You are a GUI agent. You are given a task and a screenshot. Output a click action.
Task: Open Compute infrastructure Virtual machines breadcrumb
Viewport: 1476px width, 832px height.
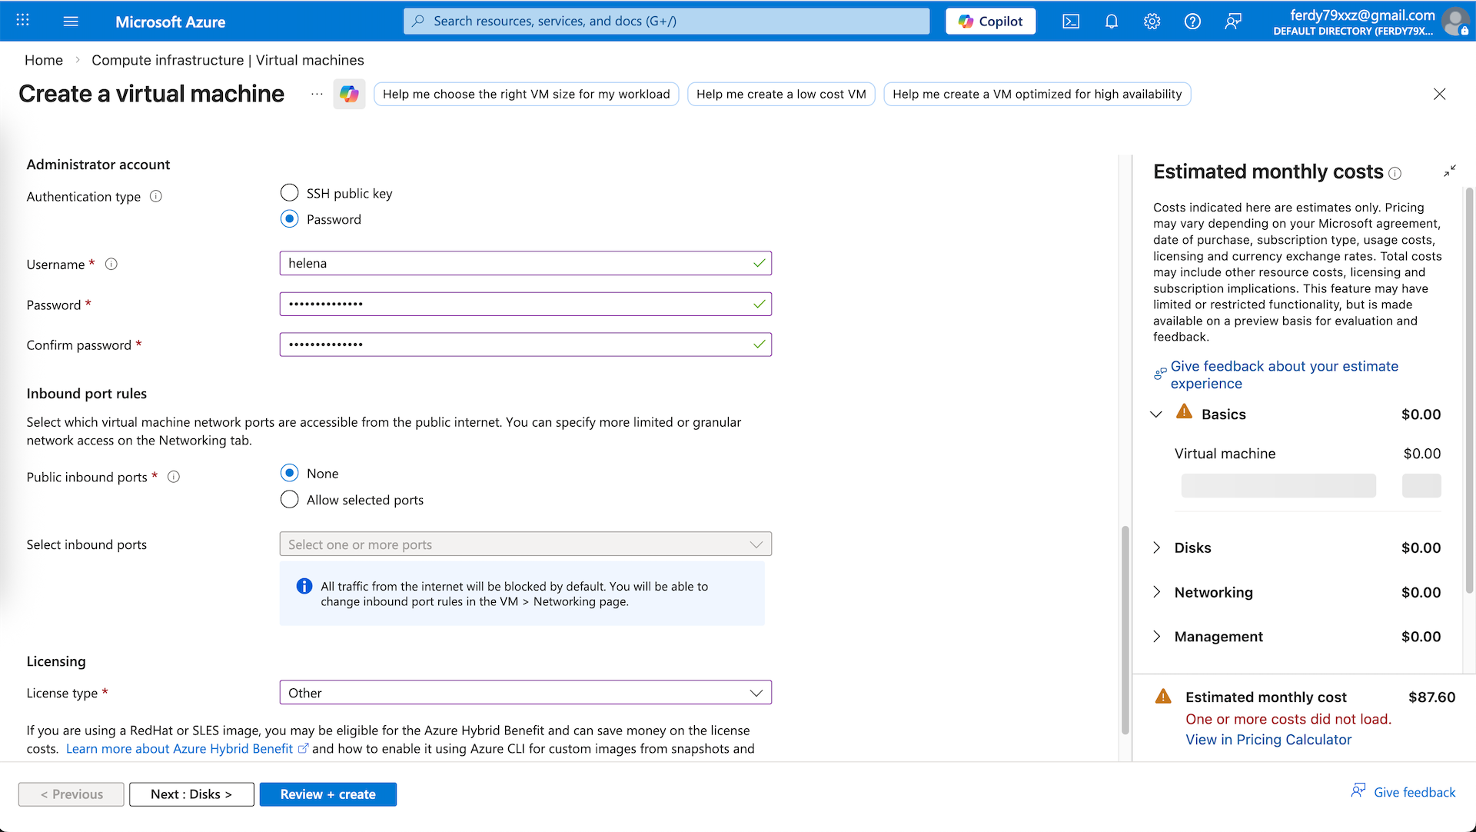[x=228, y=60]
